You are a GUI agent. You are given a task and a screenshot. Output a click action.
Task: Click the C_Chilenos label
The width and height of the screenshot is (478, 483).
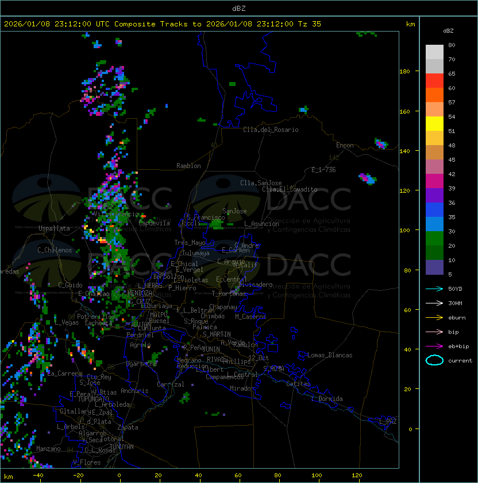tap(55, 250)
